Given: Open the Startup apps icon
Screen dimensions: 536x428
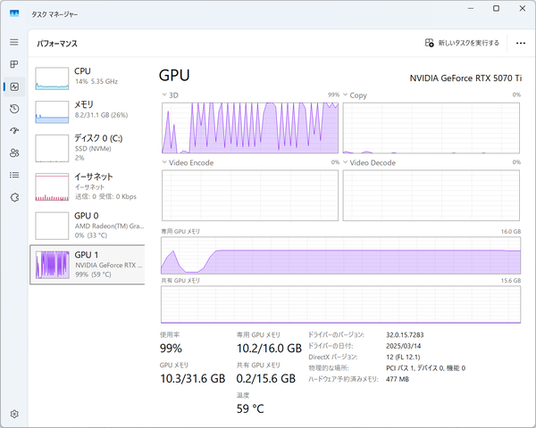Looking at the screenshot, I should point(13,131).
